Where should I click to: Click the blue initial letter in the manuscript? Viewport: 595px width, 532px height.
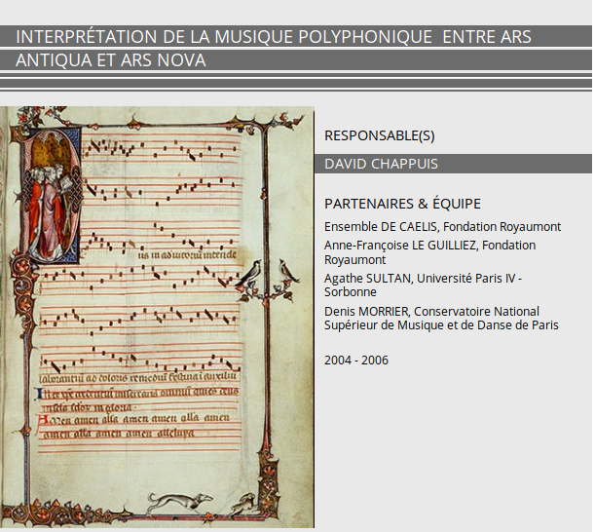click(x=39, y=394)
